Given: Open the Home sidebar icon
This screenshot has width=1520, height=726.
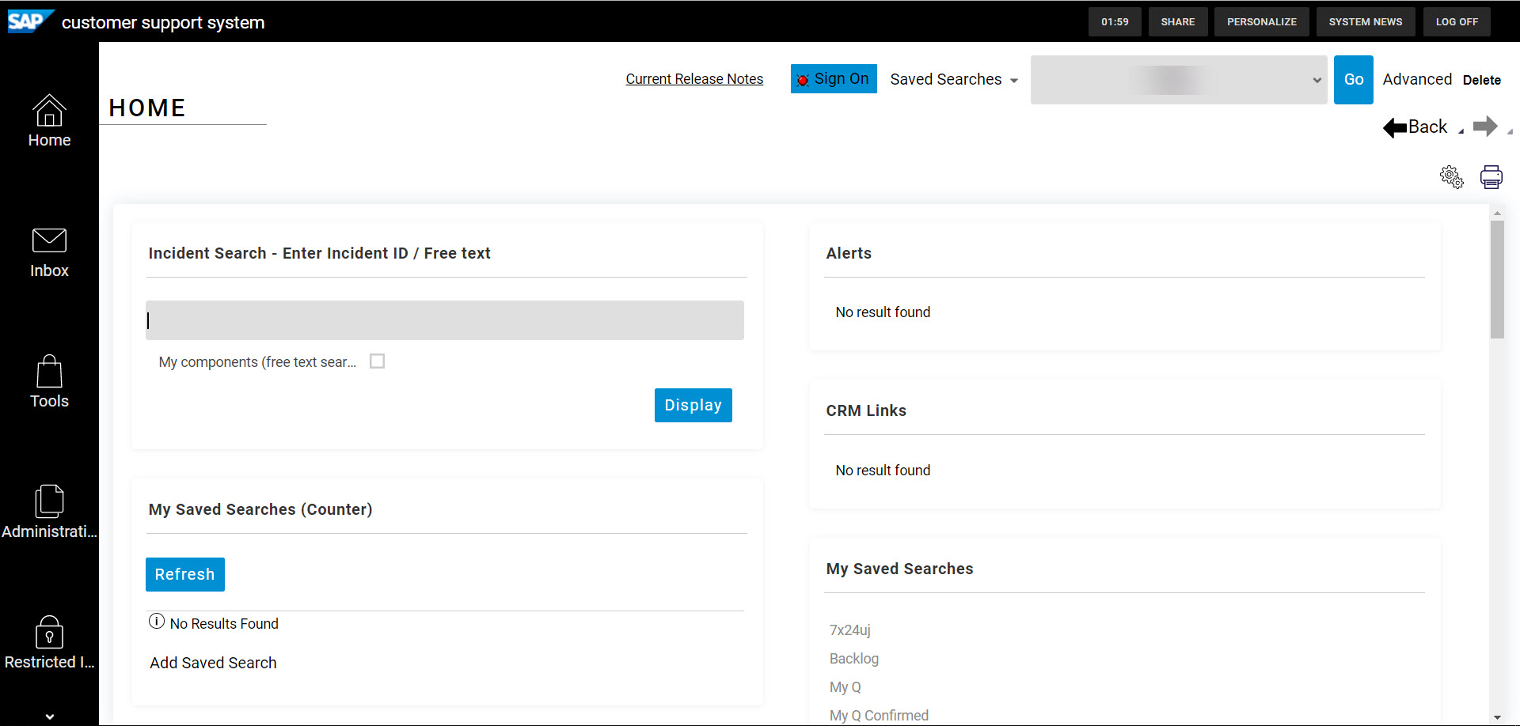Looking at the screenshot, I should [49, 110].
